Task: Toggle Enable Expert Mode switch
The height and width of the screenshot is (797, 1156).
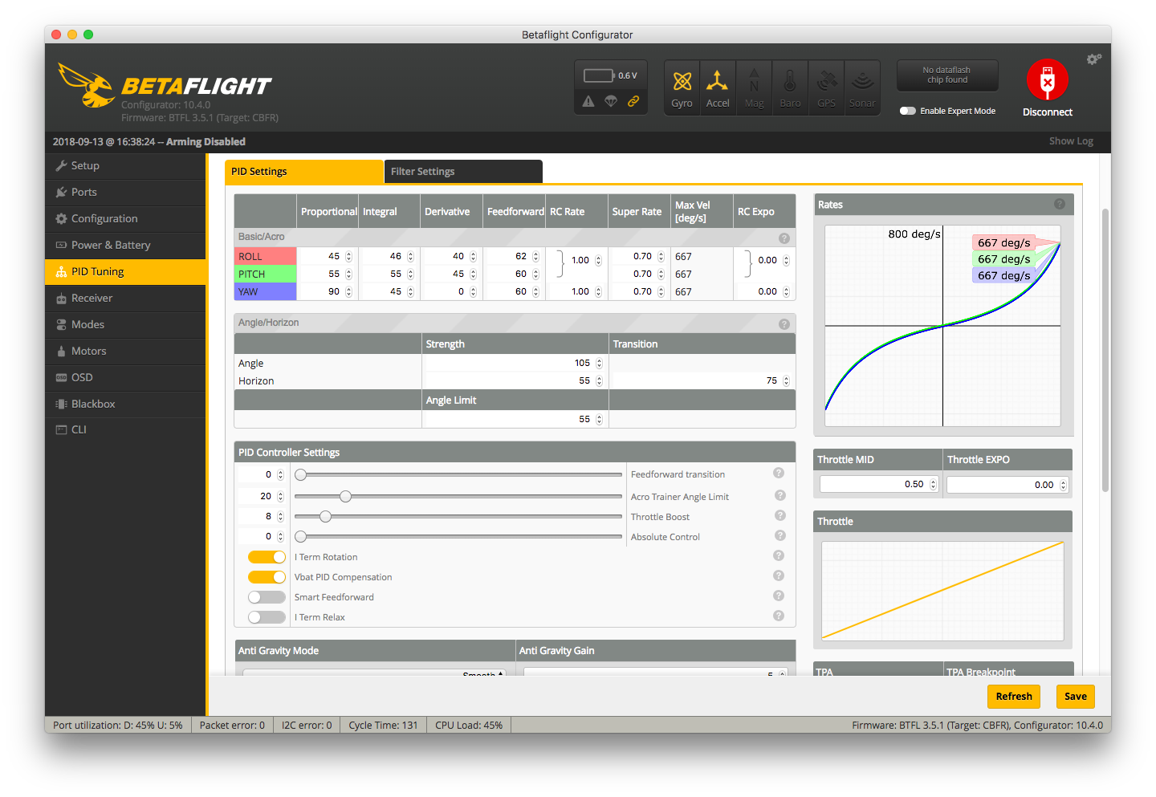Action: [908, 111]
